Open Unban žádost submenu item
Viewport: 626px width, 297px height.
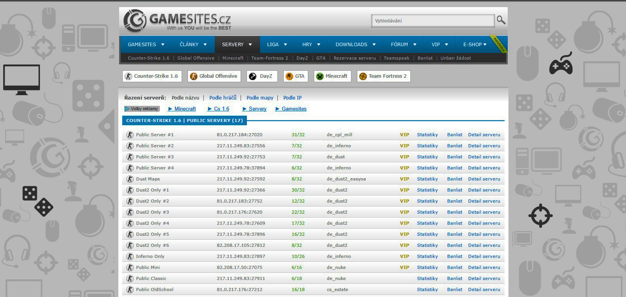455,58
